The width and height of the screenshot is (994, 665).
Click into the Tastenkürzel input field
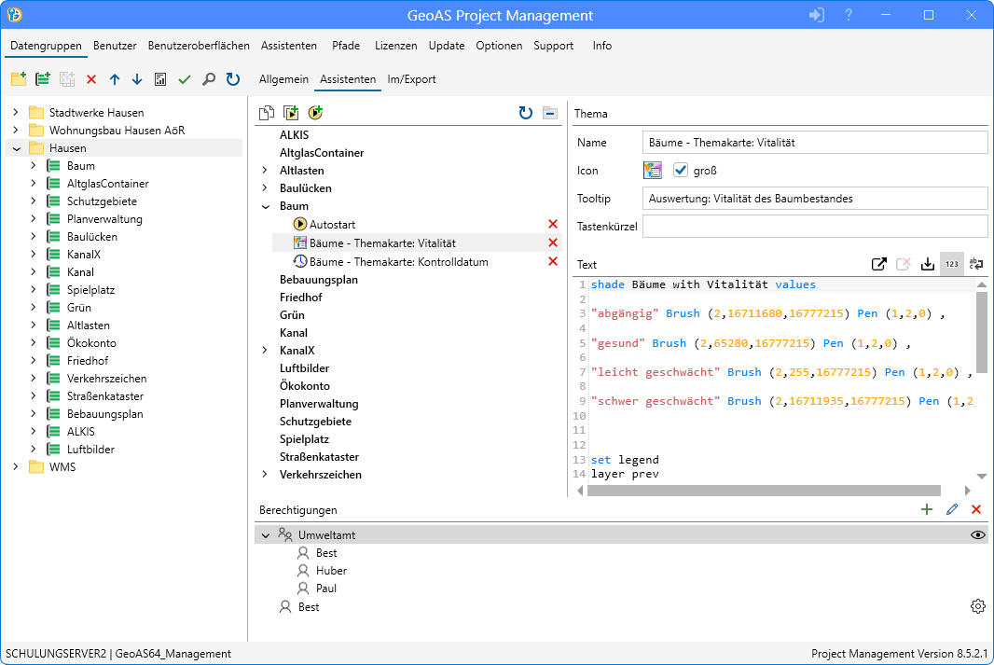[x=814, y=227]
